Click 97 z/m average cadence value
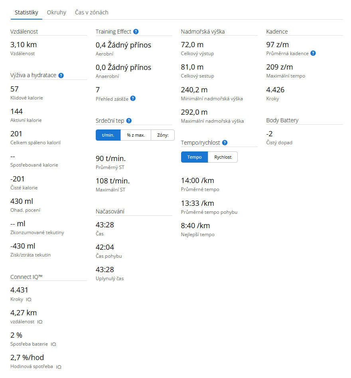Viewport: 351px width, 378px height. click(278, 45)
